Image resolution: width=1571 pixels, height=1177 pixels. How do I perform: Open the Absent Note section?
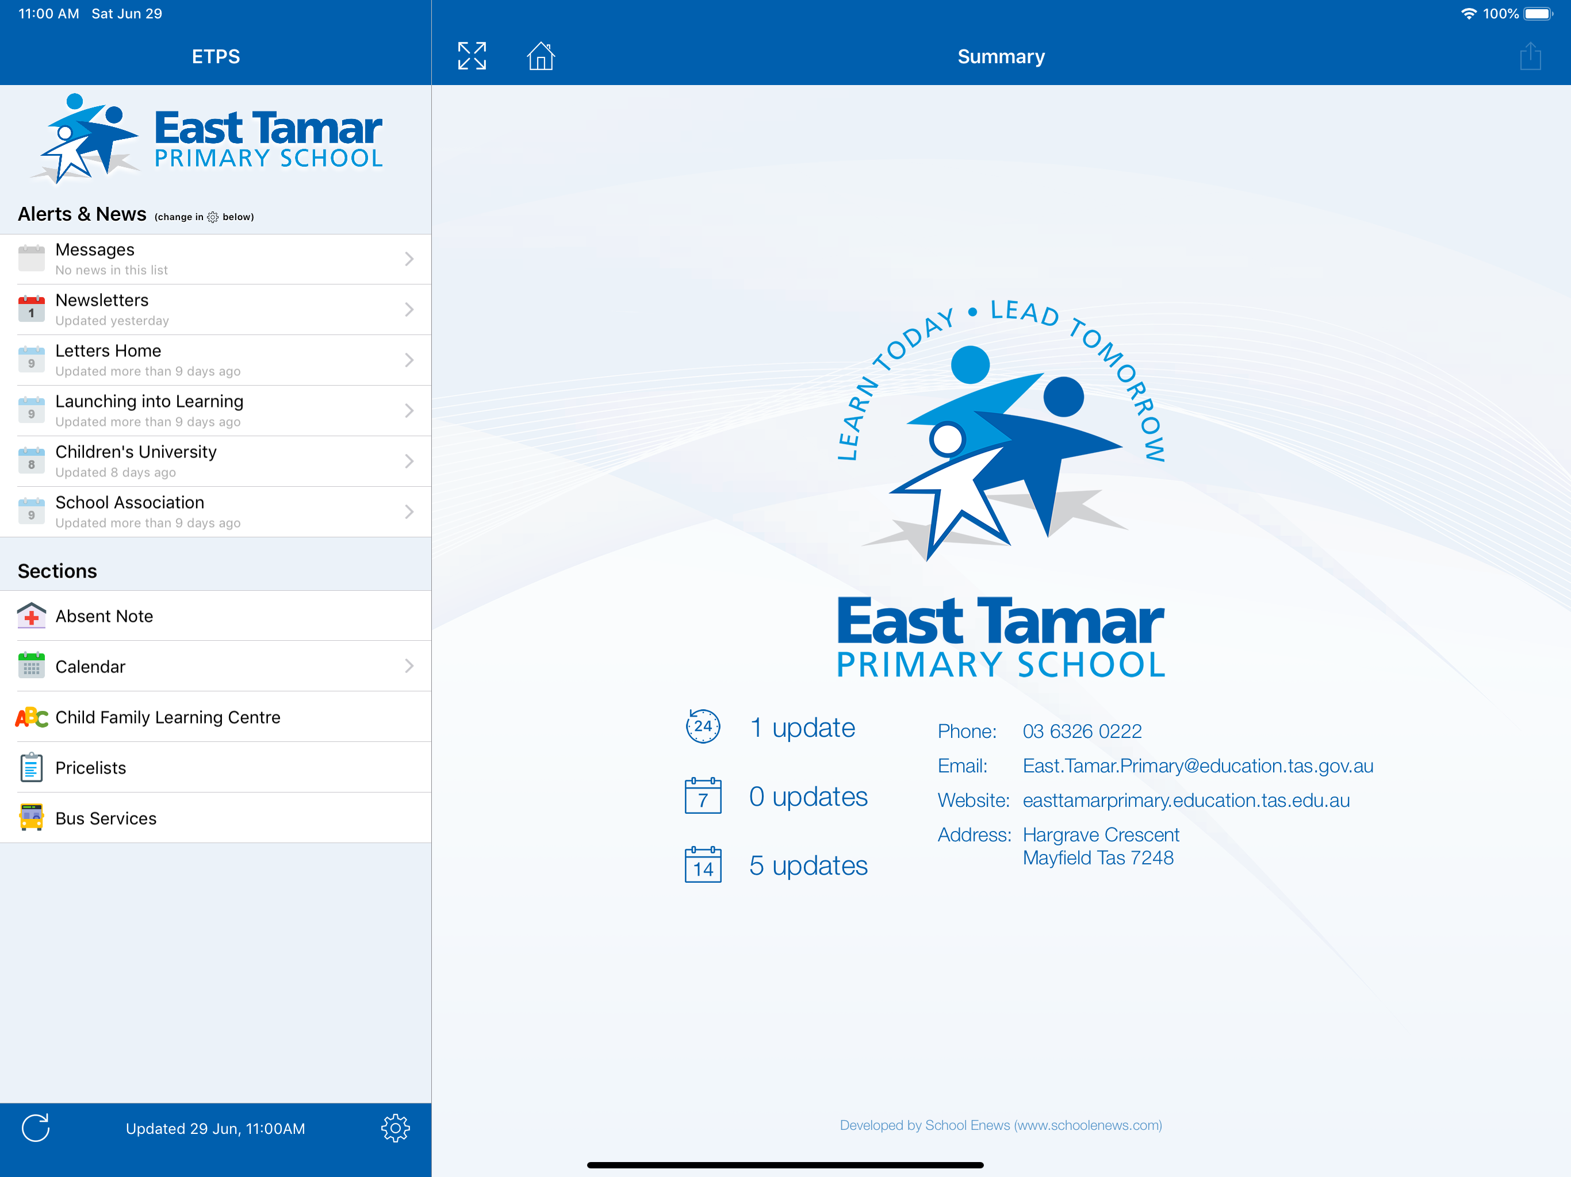(x=215, y=616)
